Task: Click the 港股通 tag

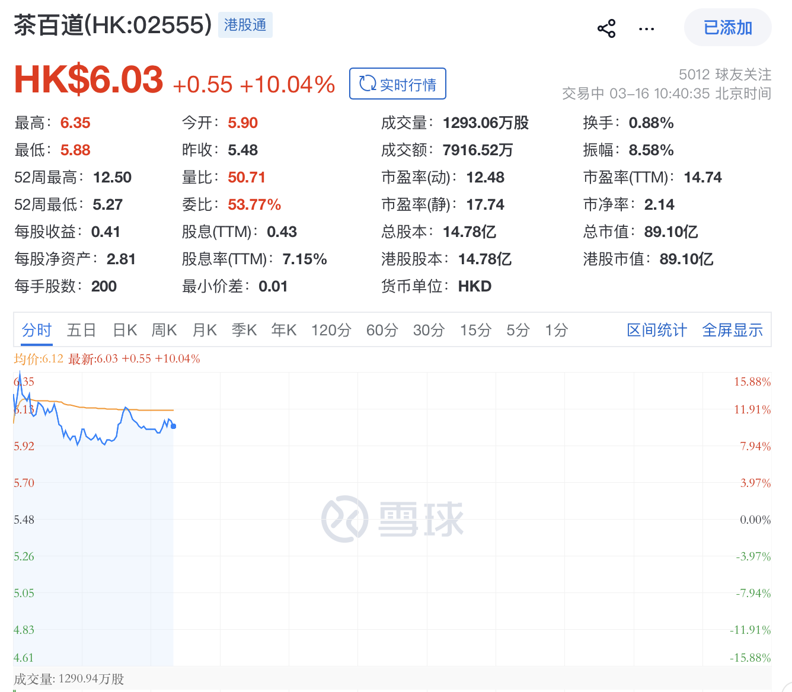Action: pyautogui.click(x=245, y=25)
